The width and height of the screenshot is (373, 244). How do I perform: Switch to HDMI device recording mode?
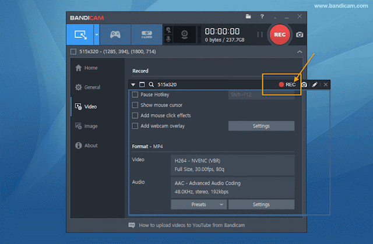(146, 34)
